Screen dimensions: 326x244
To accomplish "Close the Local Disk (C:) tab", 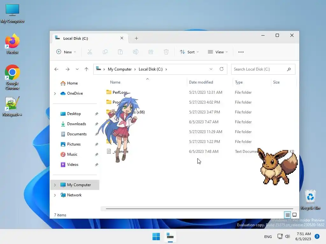I will [x=122, y=38].
